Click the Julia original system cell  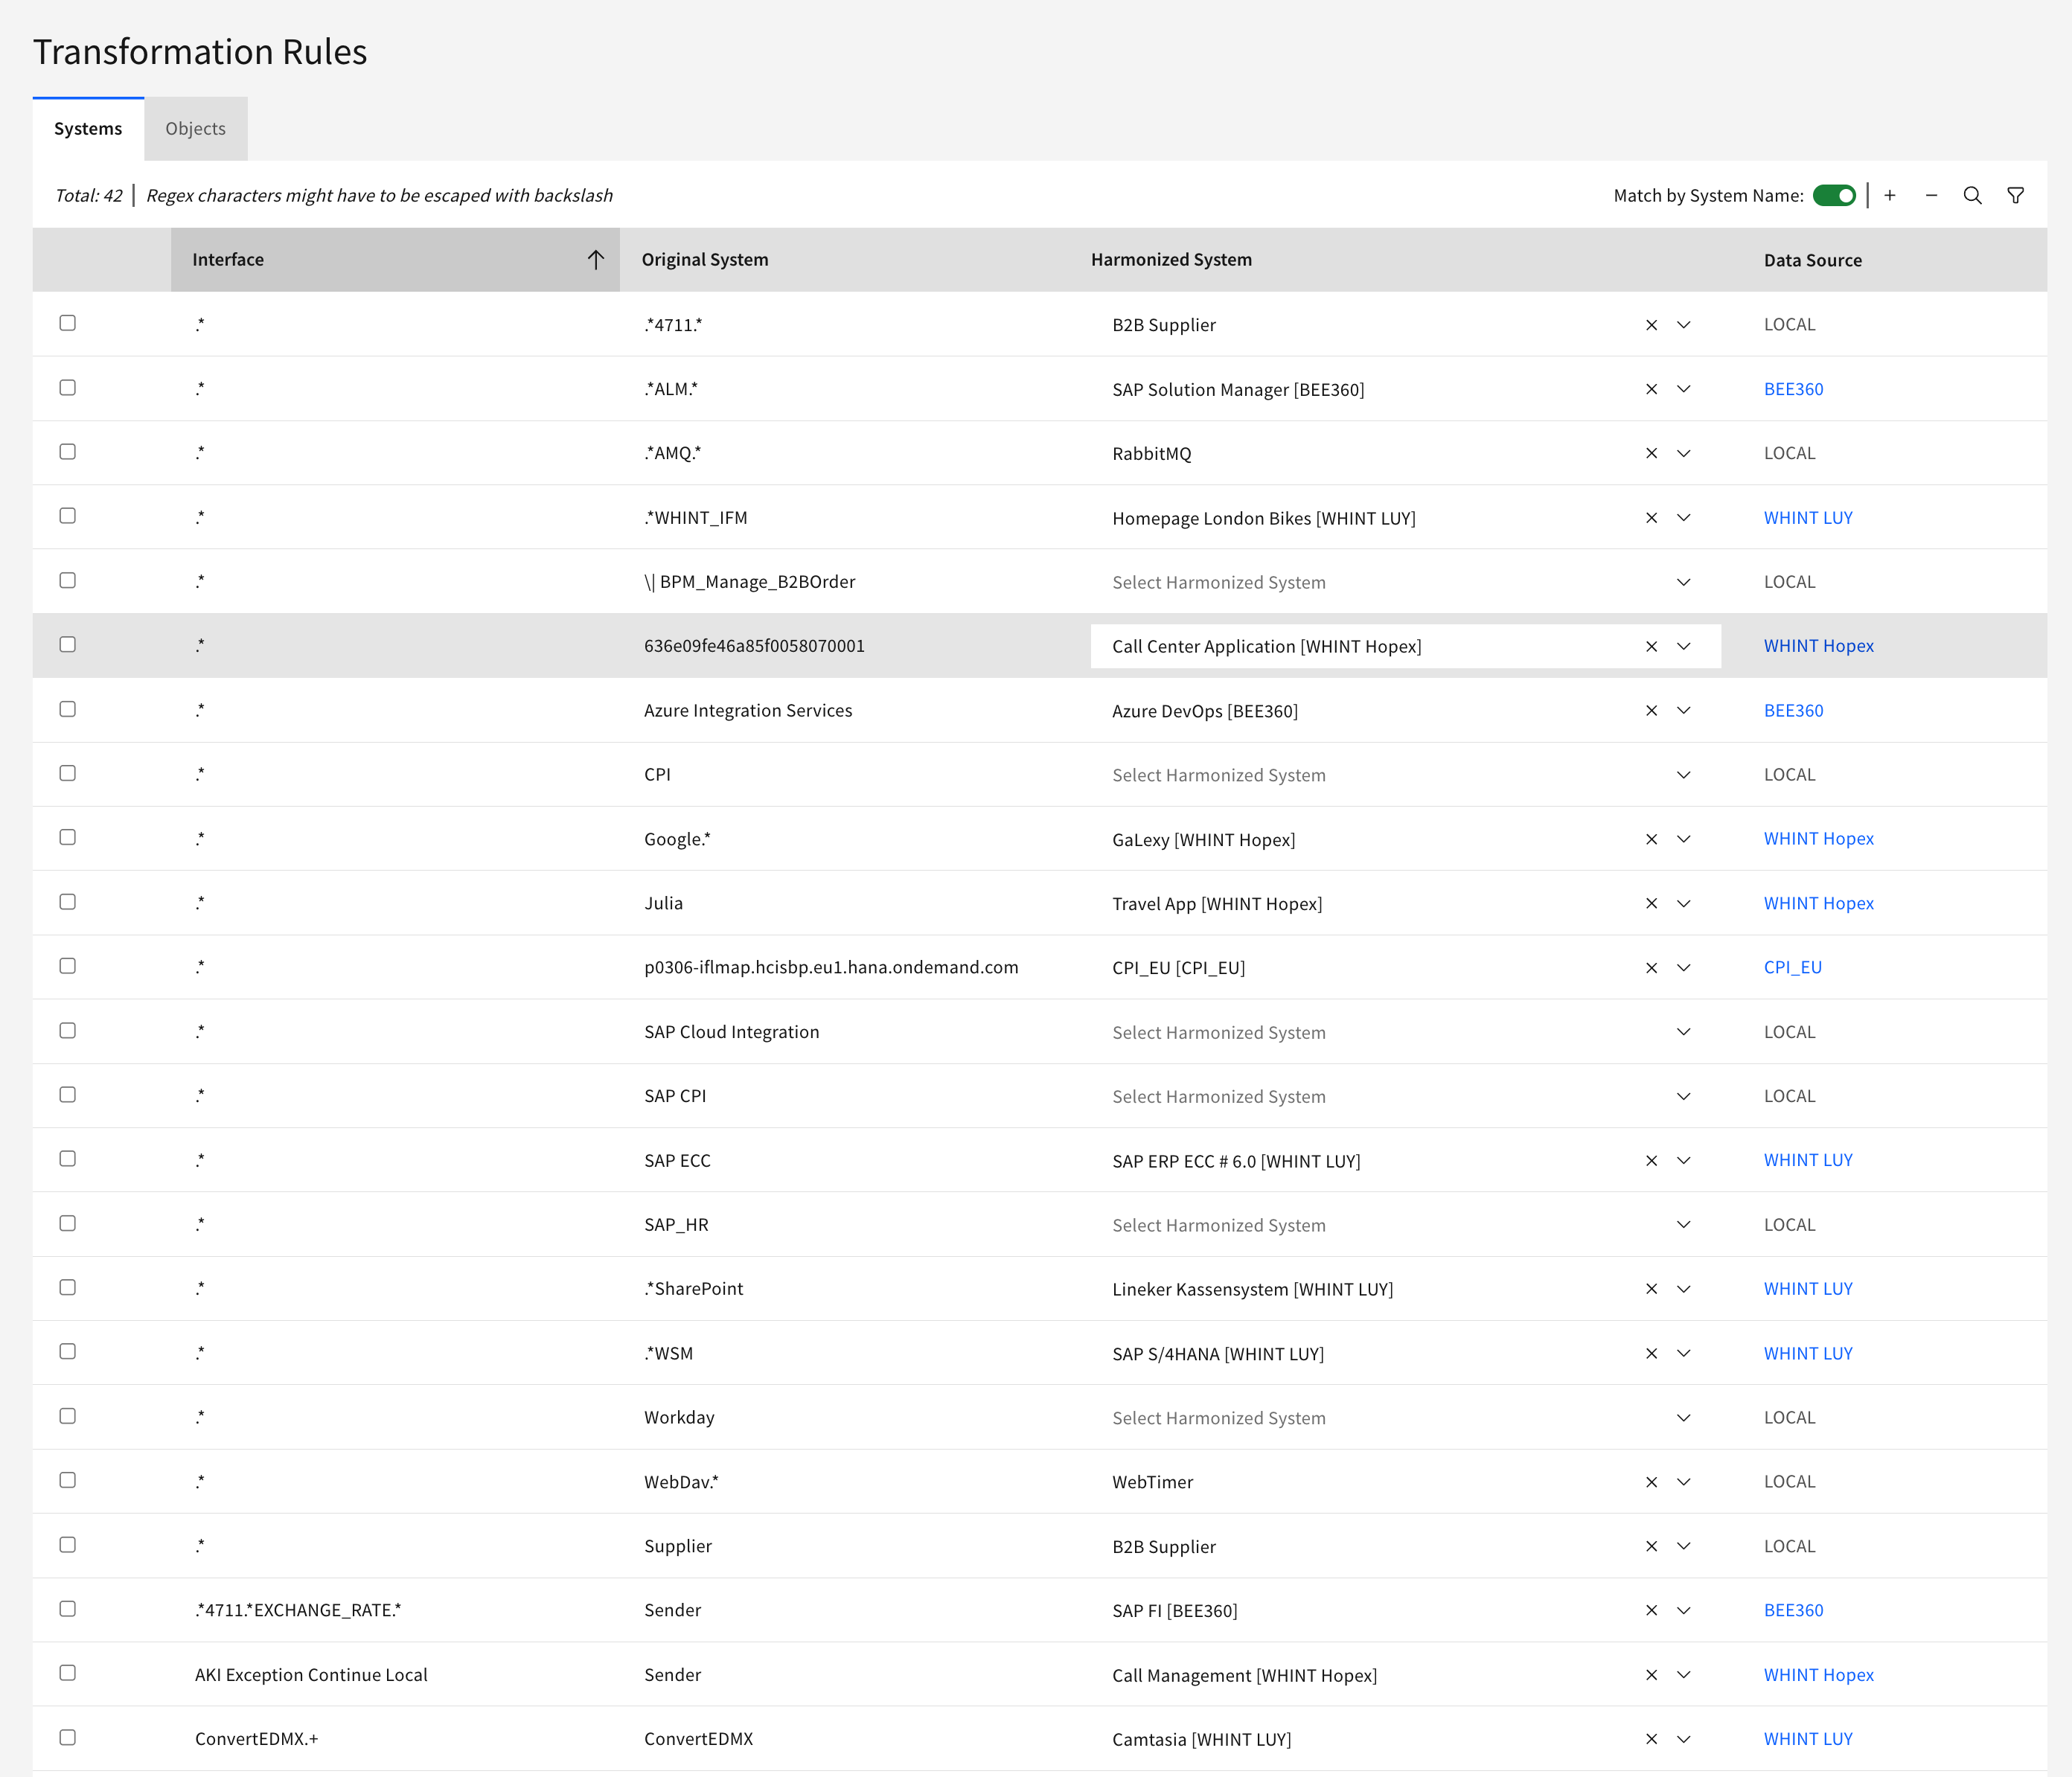pos(663,903)
